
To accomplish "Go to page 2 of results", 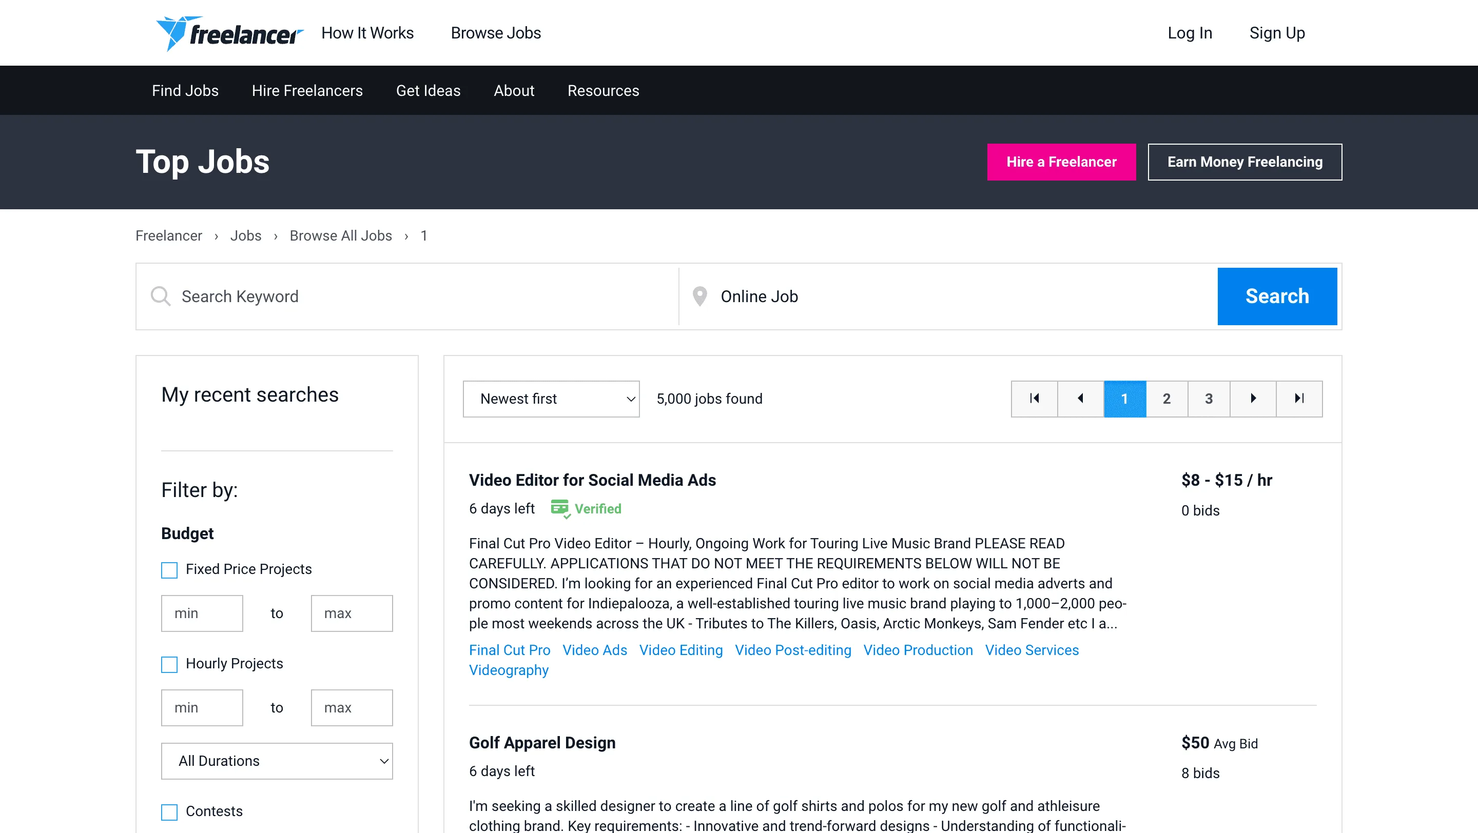I will 1166,399.
